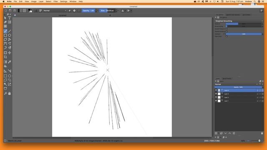Hide Layer 1 using its eye icon
Screen dimensions: 267x150
pos(216,101)
